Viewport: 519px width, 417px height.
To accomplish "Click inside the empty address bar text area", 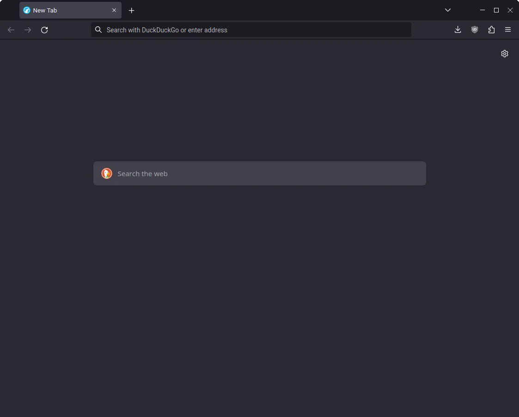I will (251, 30).
